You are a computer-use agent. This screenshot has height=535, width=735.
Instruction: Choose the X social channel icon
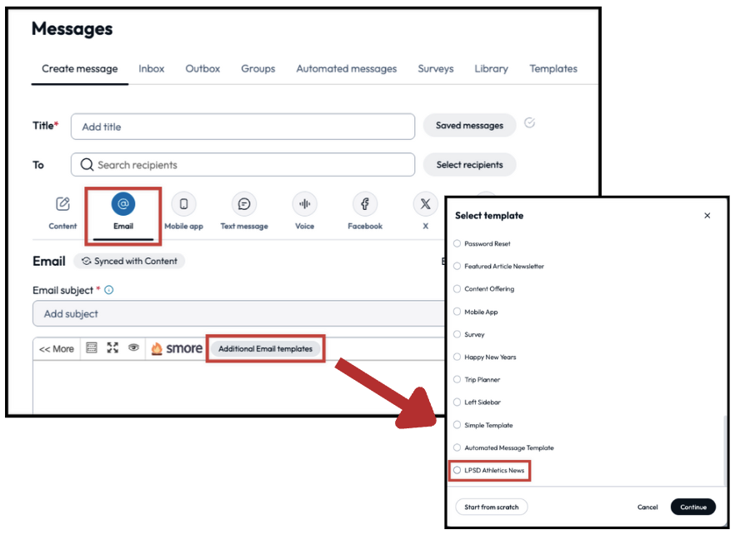pos(425,204)
